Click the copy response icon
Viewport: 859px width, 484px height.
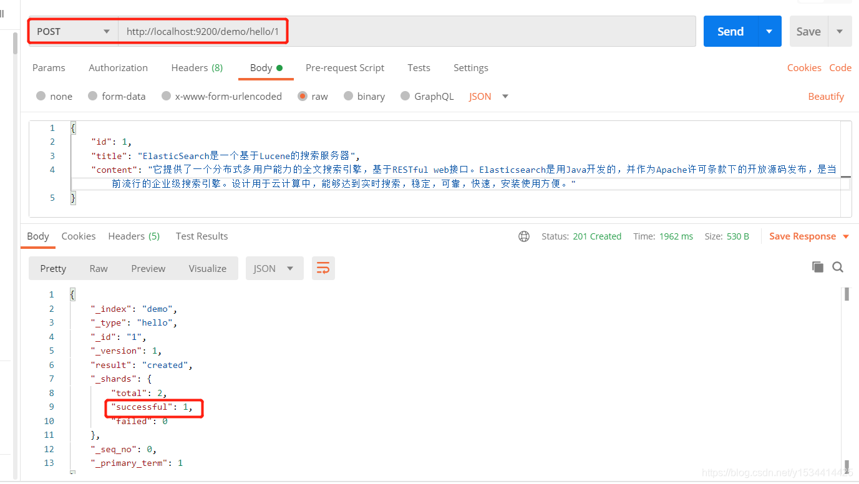pyautogui.click(x=818, y=267)
